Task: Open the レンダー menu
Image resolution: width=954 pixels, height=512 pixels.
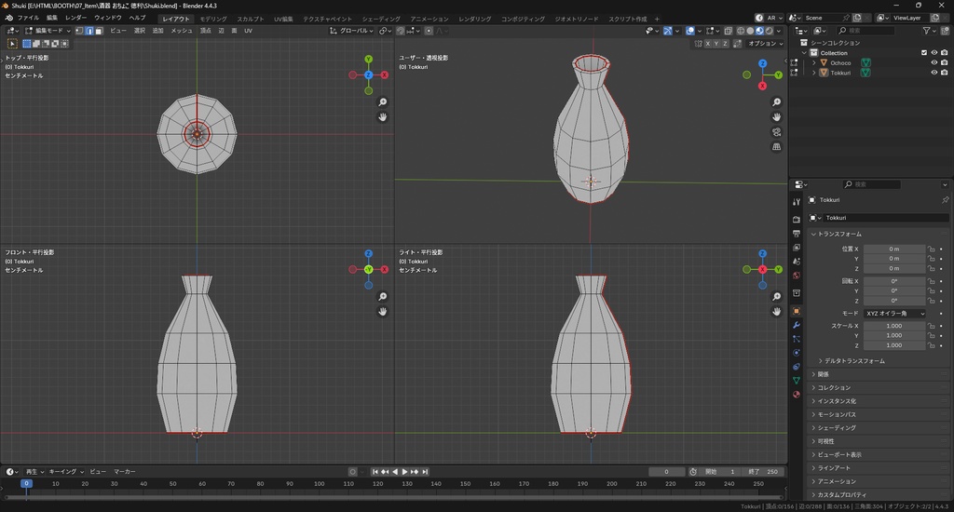Action: click(x=75, y=18)
